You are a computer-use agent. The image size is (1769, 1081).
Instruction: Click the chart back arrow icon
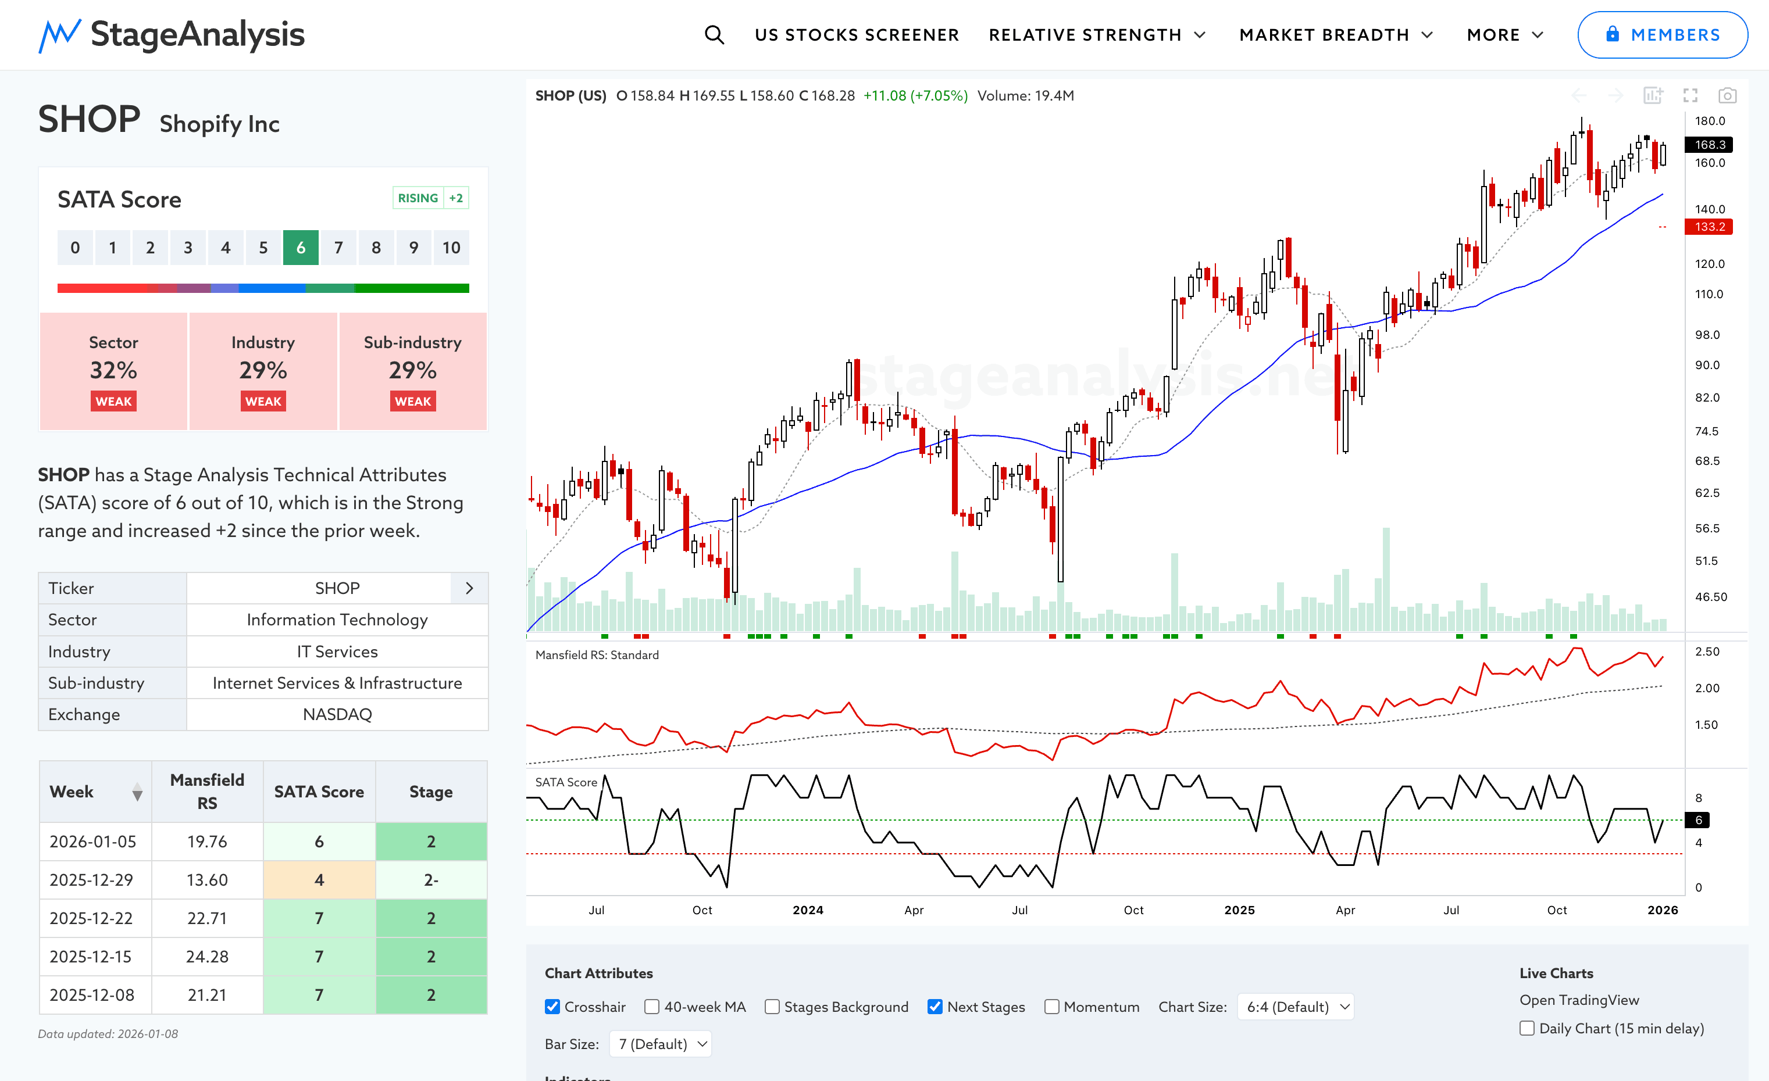pyautogui.click(x=1579, y=95)
